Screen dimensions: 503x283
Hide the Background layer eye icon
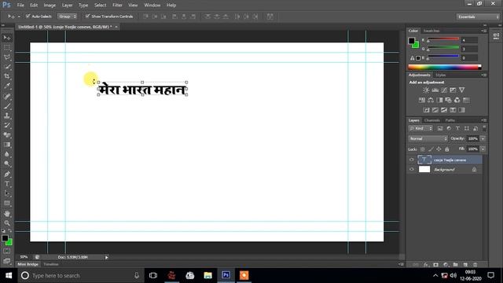pyautogui.click(x=412, y=170)
